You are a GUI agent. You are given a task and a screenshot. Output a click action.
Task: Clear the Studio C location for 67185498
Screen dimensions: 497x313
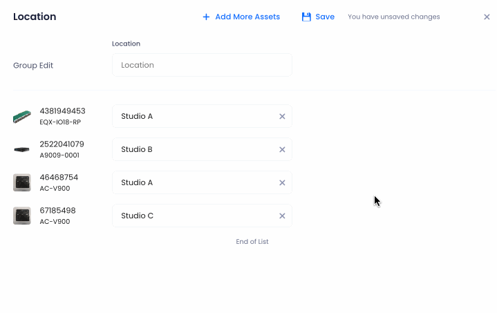tap(282, 216)
